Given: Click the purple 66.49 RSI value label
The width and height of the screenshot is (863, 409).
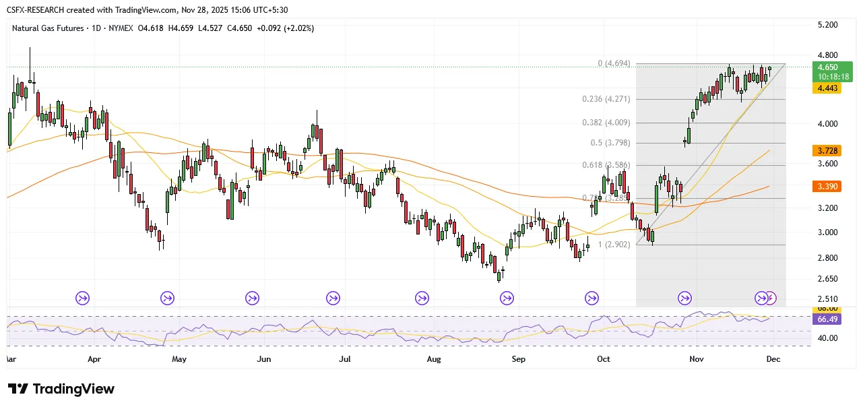Looking at the screenshot, I should point(827,319).
